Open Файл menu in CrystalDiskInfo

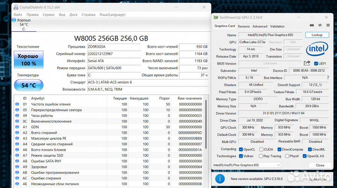18,14
